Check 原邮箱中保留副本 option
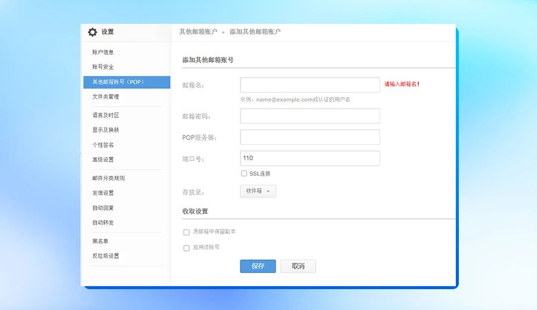Screen dimensions: 537x310 [187, 232]
